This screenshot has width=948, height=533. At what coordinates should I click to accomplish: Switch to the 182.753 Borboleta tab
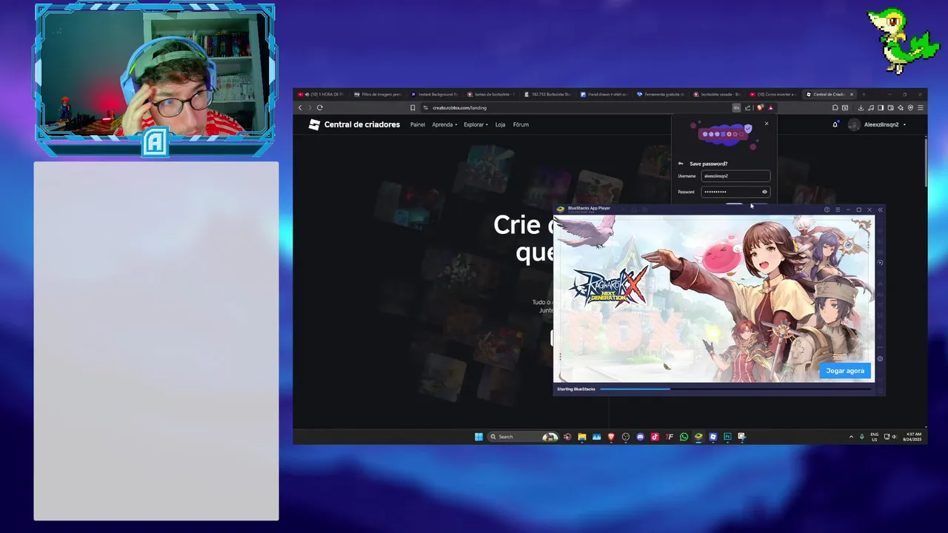click(x=547, y=94)
